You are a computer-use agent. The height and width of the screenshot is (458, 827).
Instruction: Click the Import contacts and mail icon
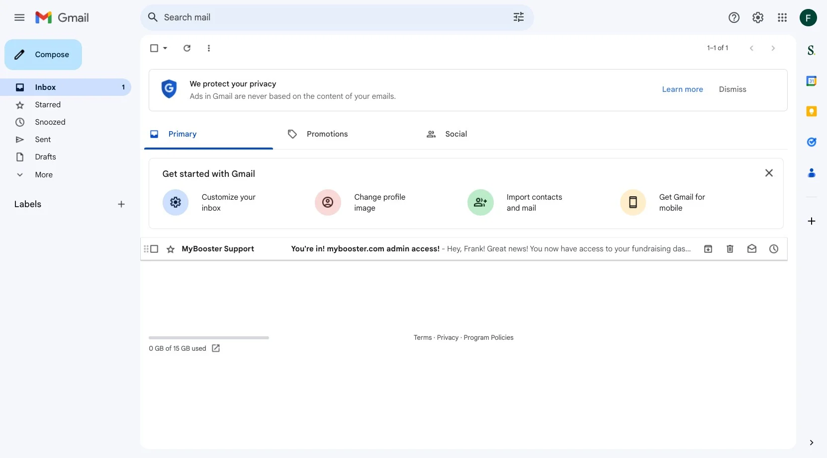480,202
